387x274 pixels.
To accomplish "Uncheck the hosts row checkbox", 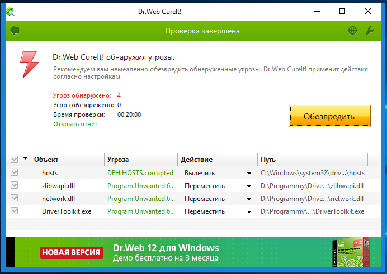I will (x=15, y=172).
